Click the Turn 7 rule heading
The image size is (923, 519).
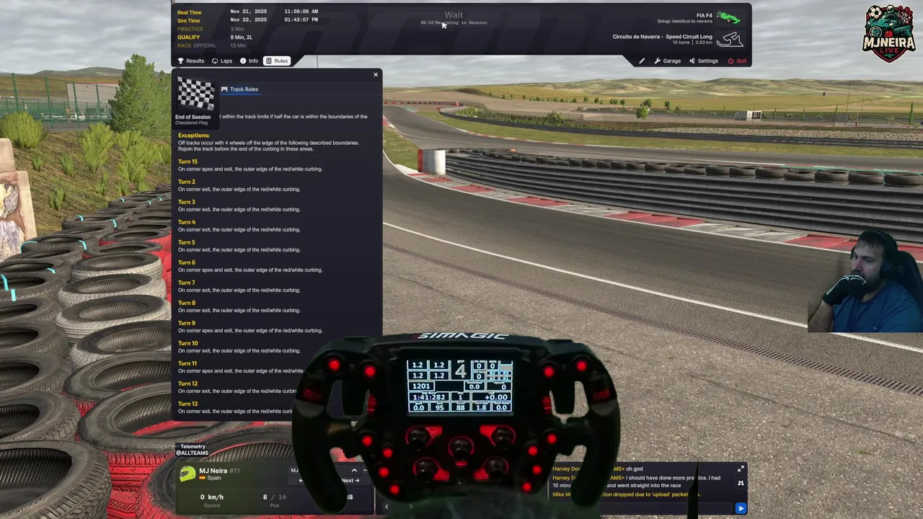pos(187,283)
